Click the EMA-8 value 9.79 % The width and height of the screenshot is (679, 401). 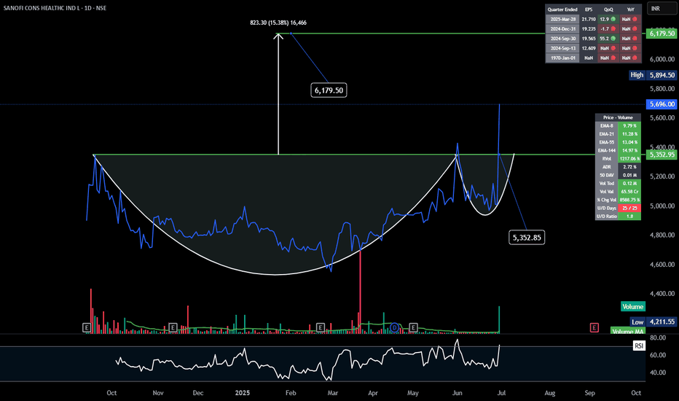click(629, 125)
